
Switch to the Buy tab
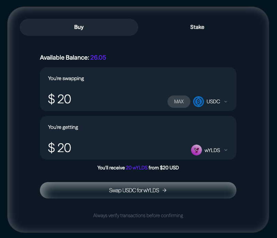coord(79,27)
